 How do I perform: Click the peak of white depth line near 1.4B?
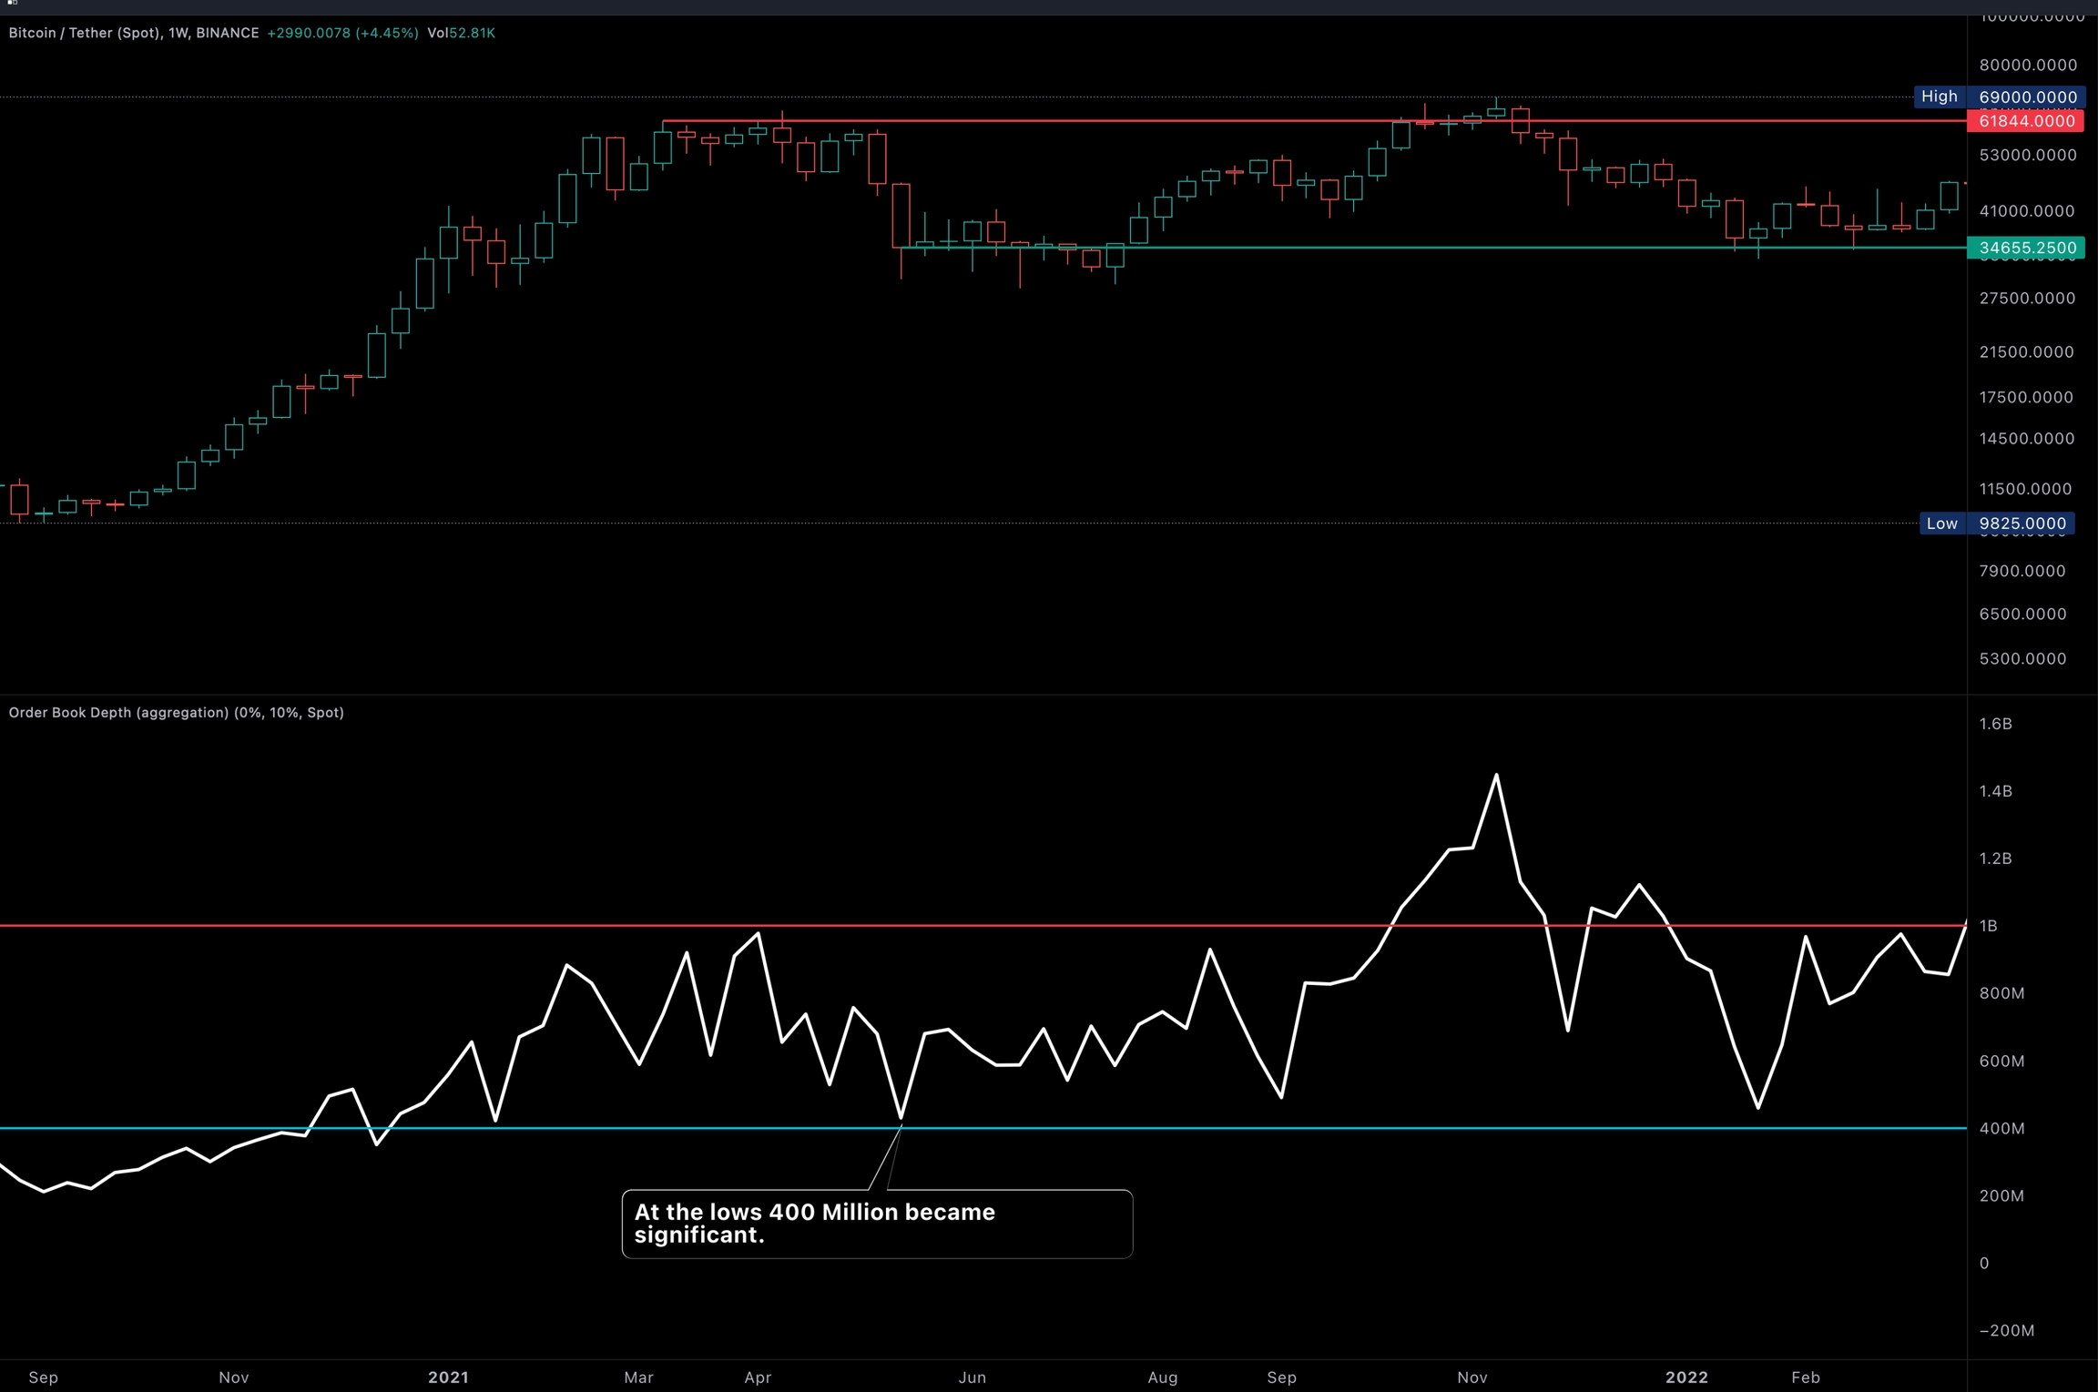1496,776
